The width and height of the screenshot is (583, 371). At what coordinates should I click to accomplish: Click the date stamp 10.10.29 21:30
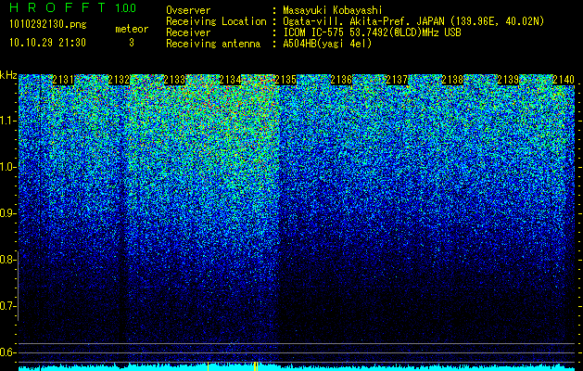(47, 43)
